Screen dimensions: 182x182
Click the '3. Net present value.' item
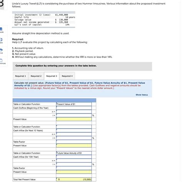(x=24, y=54)
